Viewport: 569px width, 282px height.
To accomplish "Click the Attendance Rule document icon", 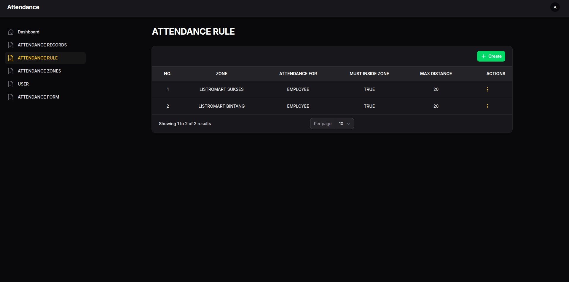I will pyautogui.click(x=11, y=58).
